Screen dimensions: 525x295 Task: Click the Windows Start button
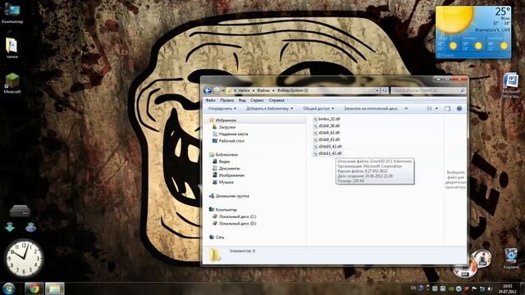click(x=8, y=288)
